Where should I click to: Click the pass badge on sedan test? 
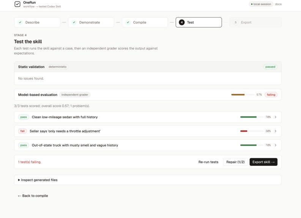[x=24, y=117]
